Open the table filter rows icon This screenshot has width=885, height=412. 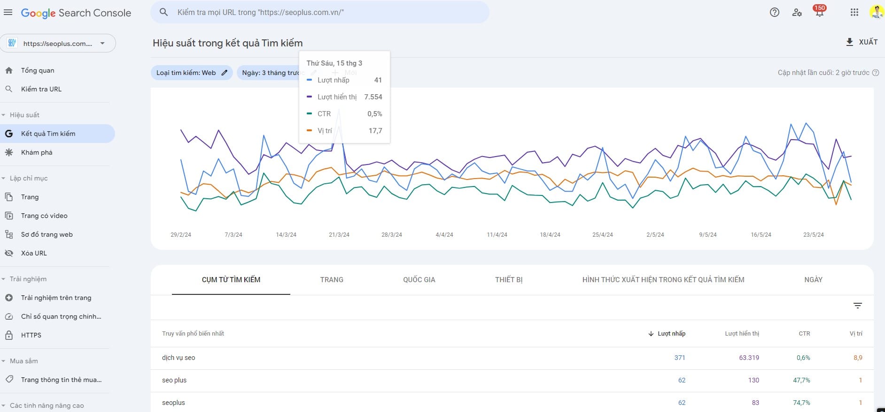tap(858, 306)
